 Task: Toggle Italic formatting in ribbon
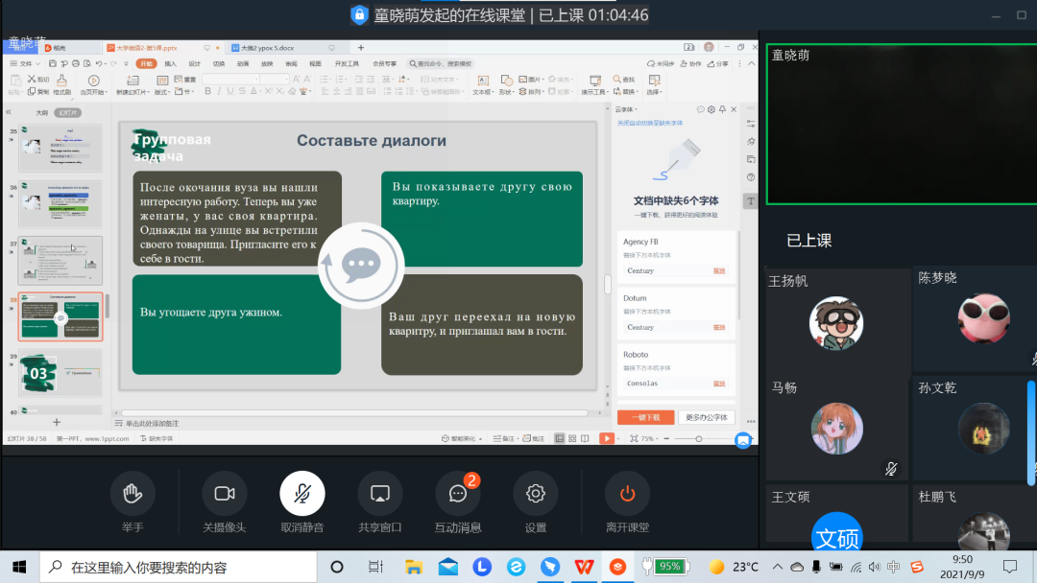[x=219, y=91]
